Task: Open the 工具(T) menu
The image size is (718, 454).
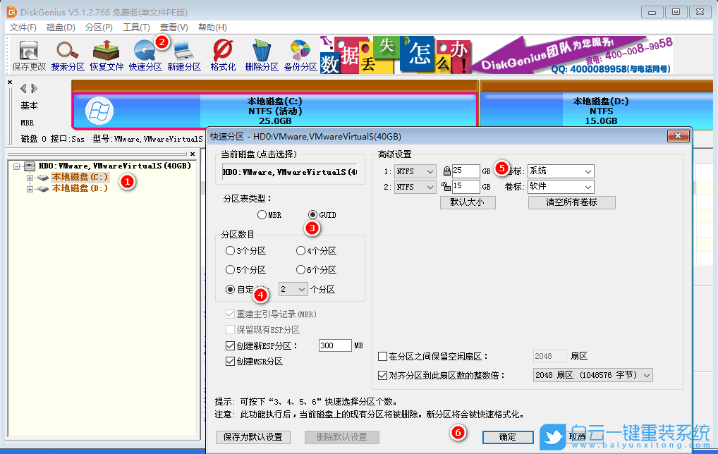Action: point(136,27)
